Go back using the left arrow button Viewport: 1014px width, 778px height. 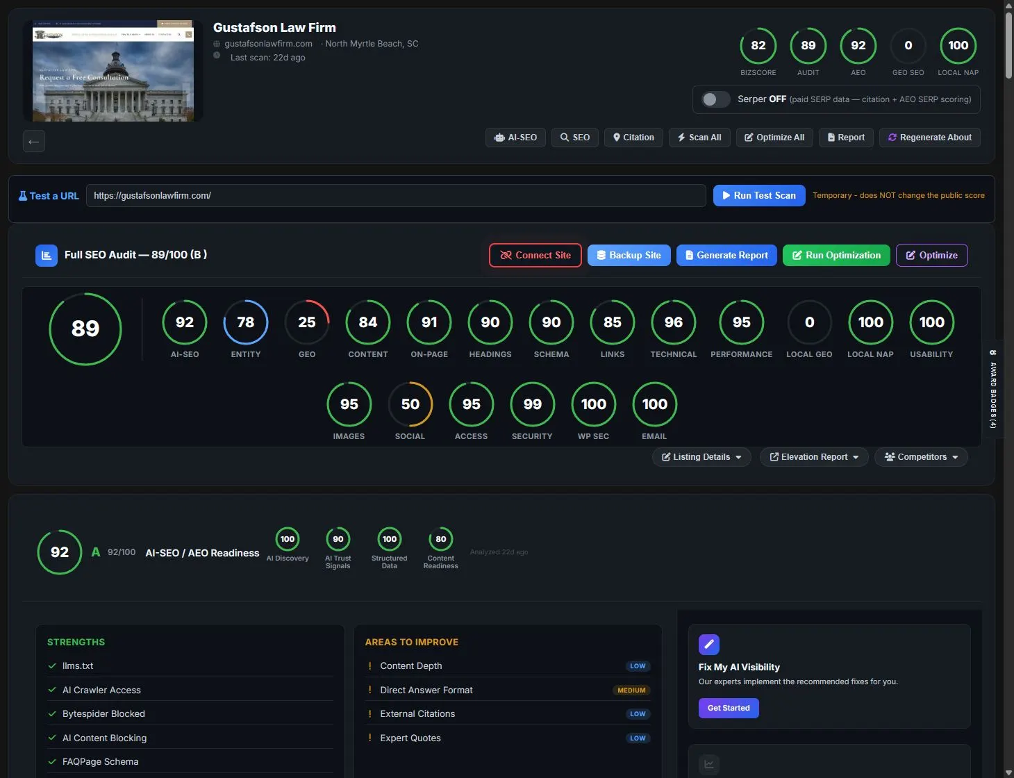[33, 141]
